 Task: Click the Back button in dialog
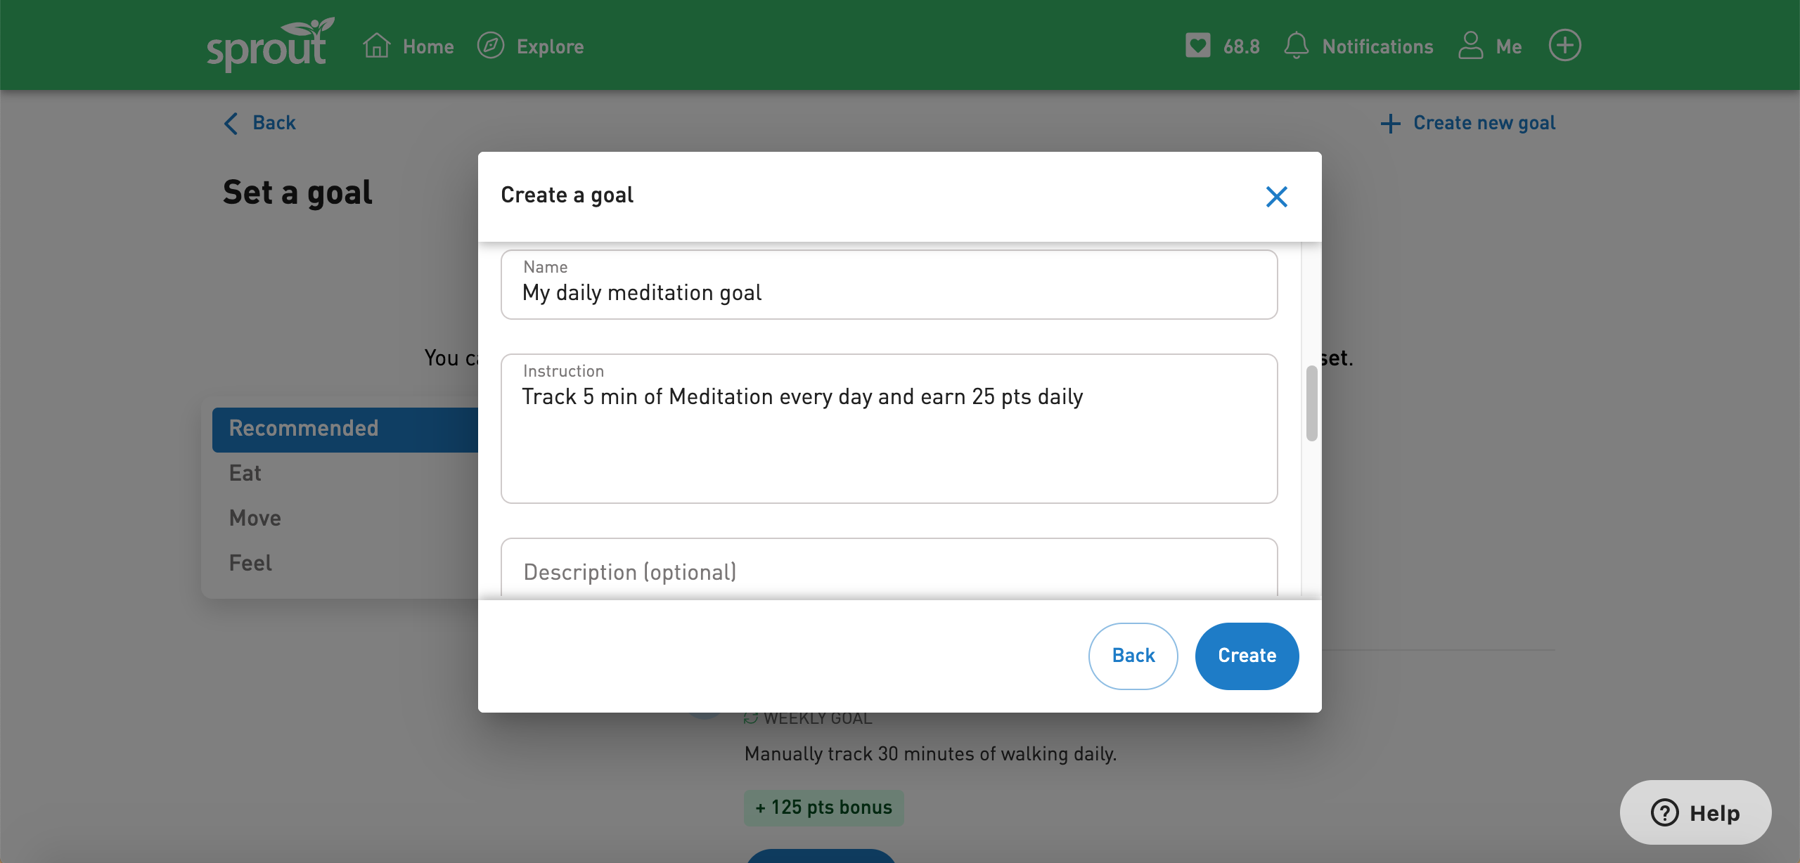[x=1133, y=655]
